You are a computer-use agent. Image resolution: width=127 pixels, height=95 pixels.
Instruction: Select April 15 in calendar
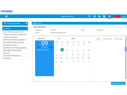click(x=56, y=55)
